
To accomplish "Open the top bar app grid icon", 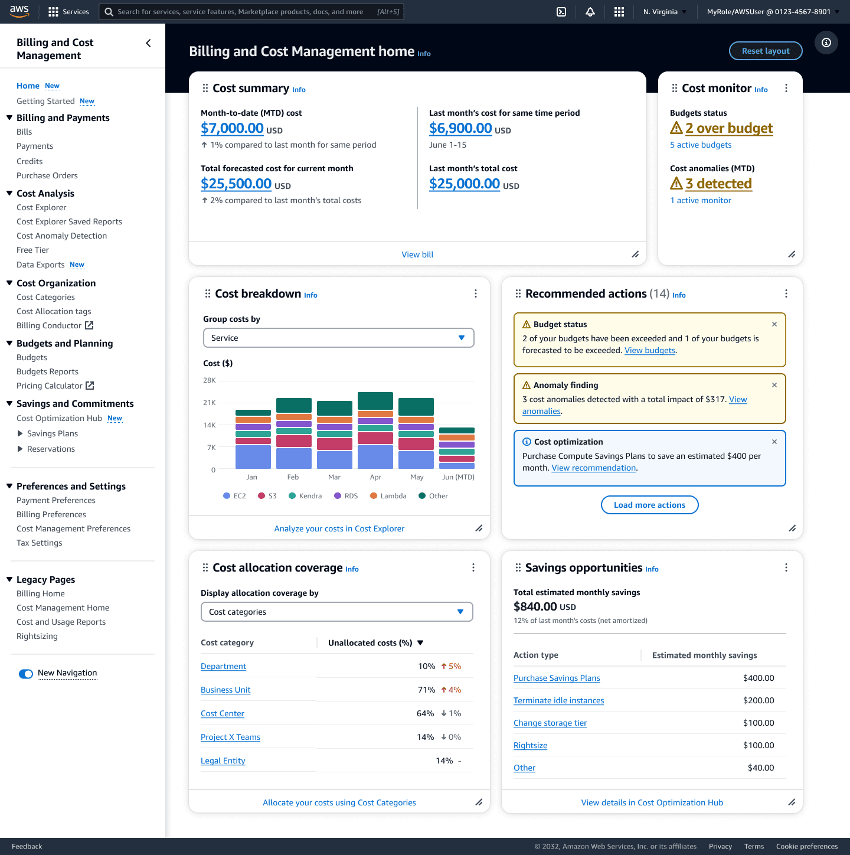I will pyautogui.click(x=619, y=12).
